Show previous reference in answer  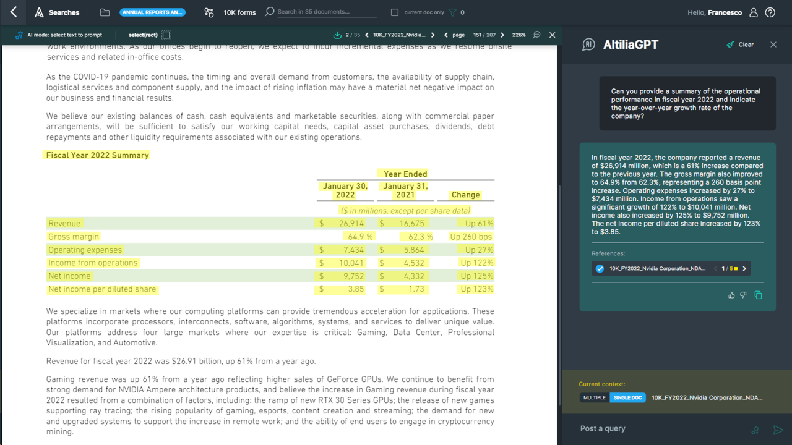tap(716, 269)
